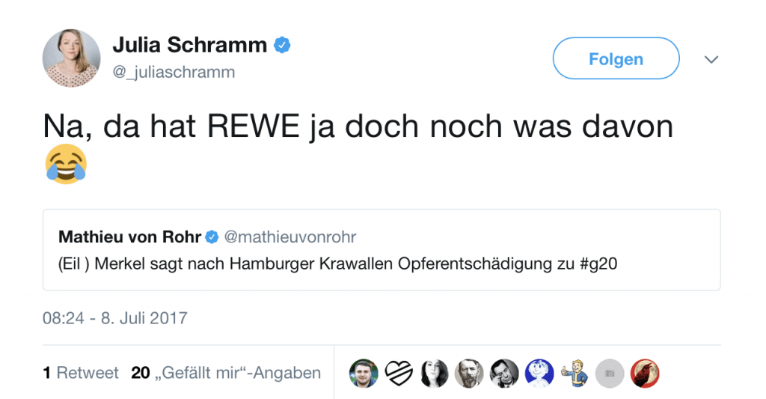Click the blue cartoon figure avatar
Screen dimensions: 766x399
(539, 373)
